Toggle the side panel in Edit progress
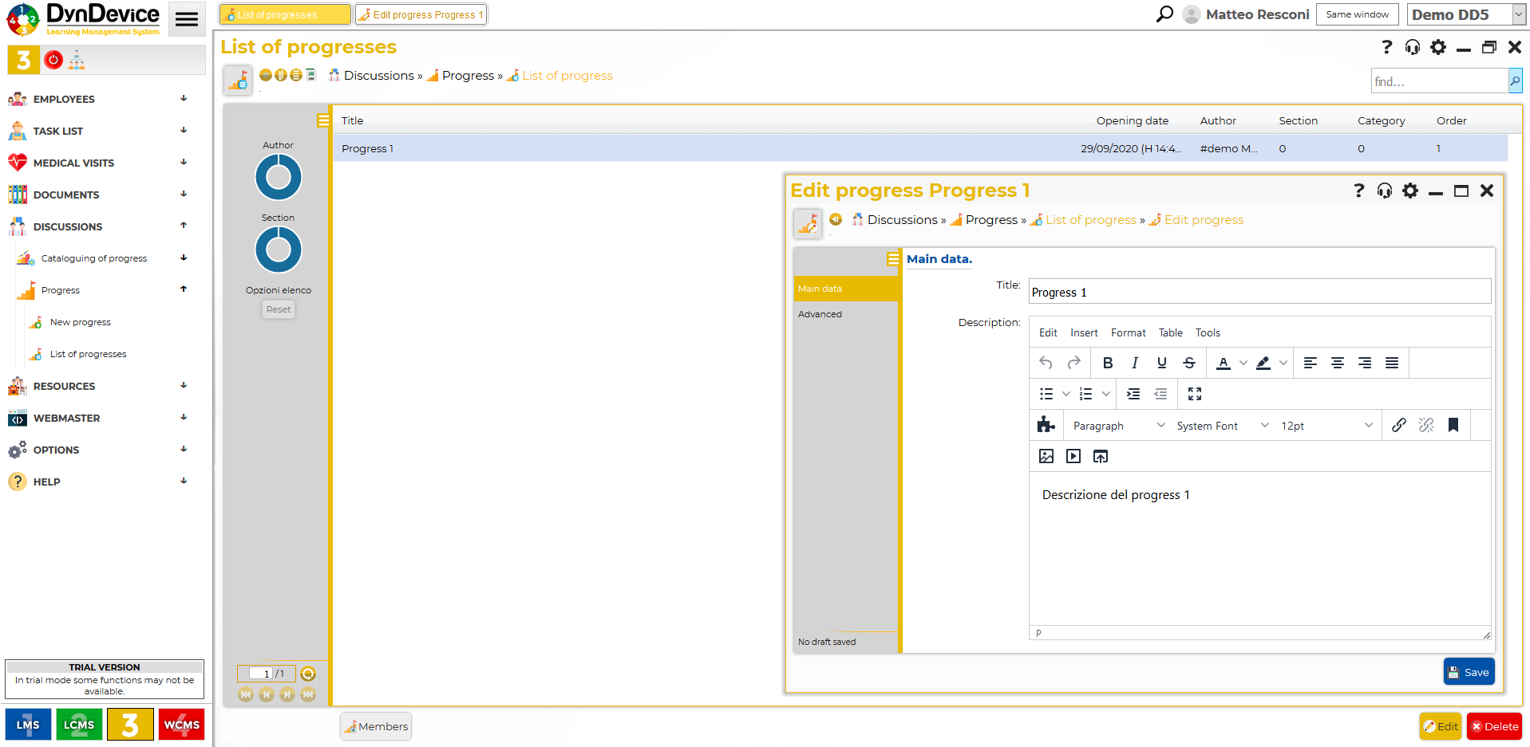 (893, 259)
